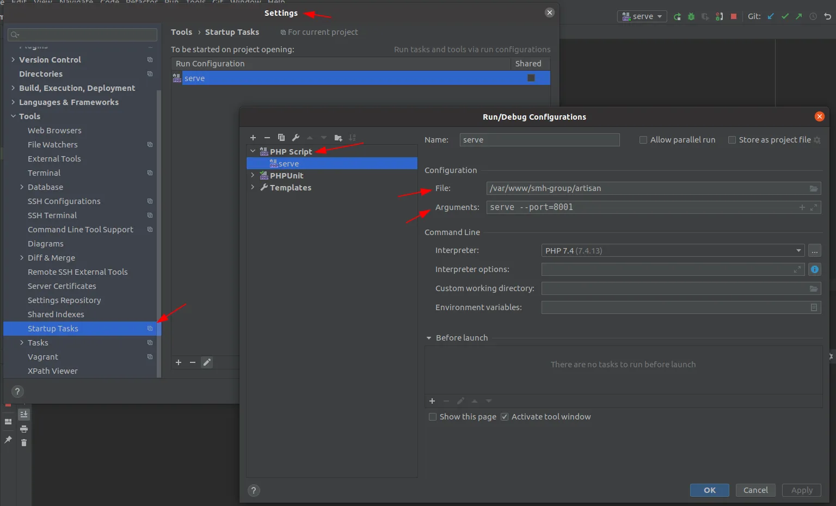Click the pencil edit icon under startup tasks

[207, 362]
